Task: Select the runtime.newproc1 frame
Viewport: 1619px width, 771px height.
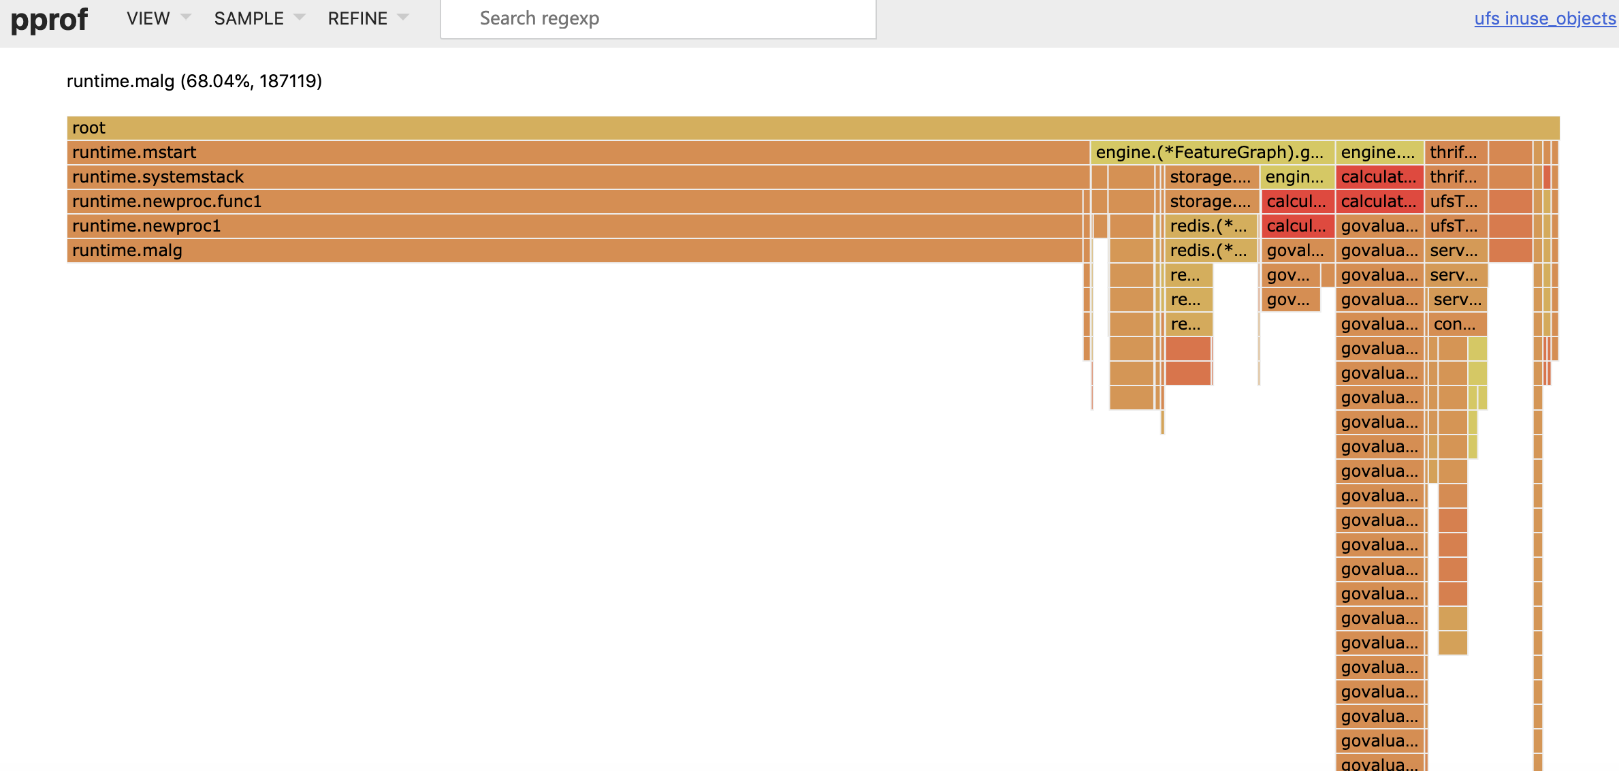Action: [x=575, y=226]
